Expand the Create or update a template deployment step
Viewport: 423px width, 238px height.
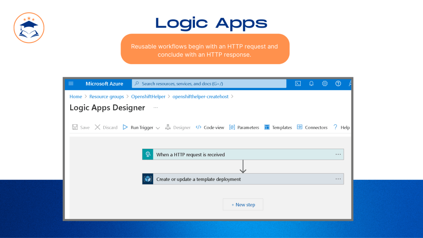[x=243, y=179]
